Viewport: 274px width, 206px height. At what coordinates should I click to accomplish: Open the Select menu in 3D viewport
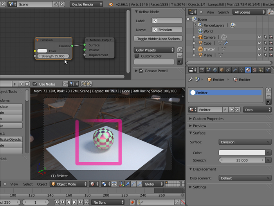[x=28, y=184]
